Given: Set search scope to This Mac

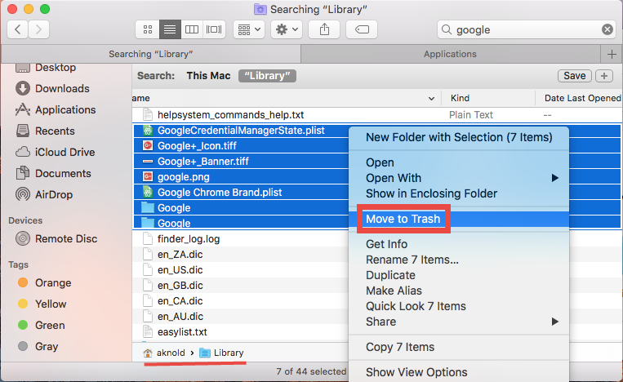Looking at the screenshot, I should pyautogui.click(x=208, y=76).
